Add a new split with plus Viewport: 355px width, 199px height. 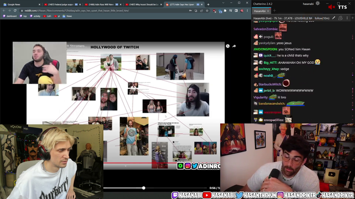pos(353,18)
